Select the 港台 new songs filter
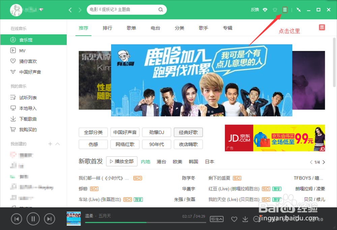Image resolution: width=337 pixels, height=230 pixels. [x=161, y=162]
